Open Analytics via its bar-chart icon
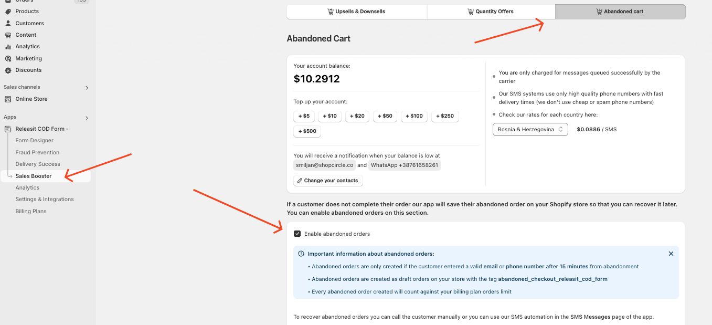Viewport: 712px width, 325px height. [8, 47]
